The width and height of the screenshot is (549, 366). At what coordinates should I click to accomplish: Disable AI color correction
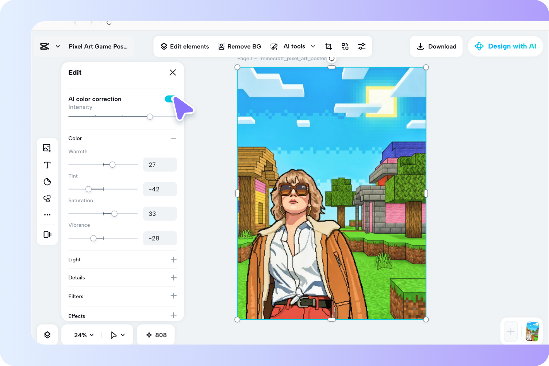(170, 99)
